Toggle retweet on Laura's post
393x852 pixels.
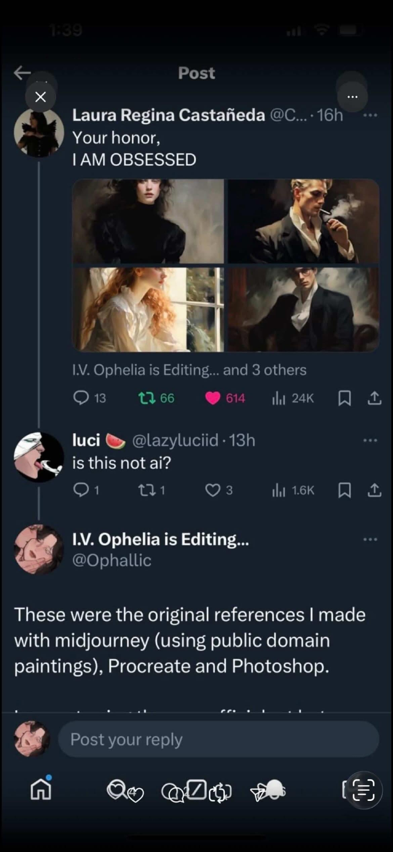(x=147, y=398)
